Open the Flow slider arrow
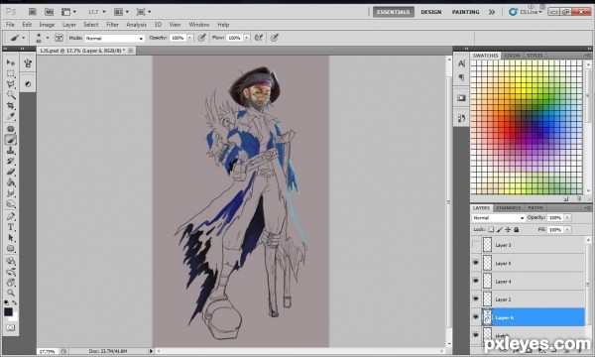This screenshot has width=595, height=357. 247,38
